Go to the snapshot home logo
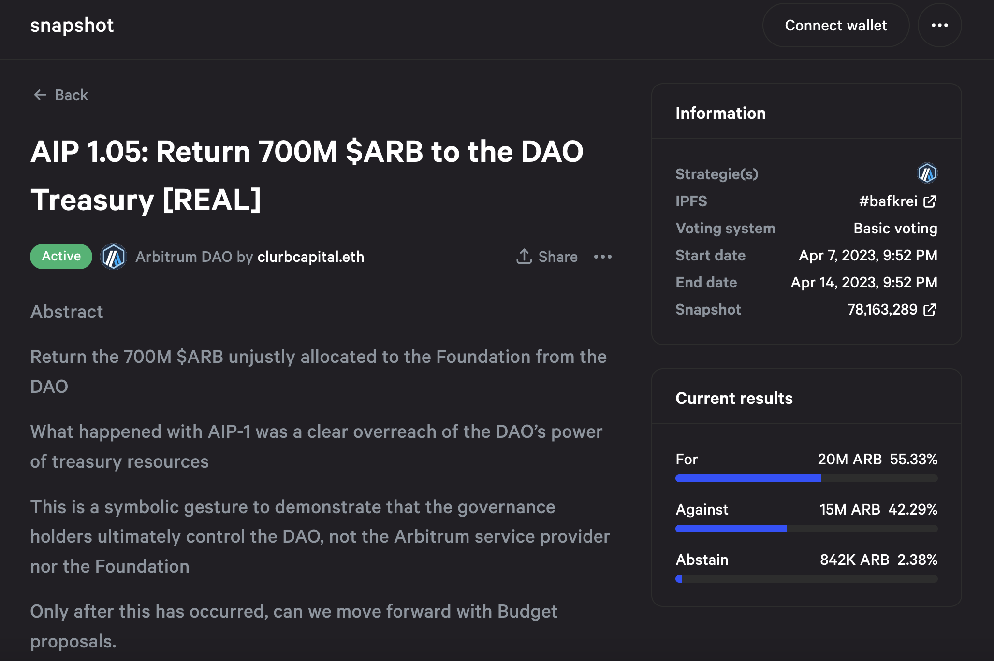 72,25
